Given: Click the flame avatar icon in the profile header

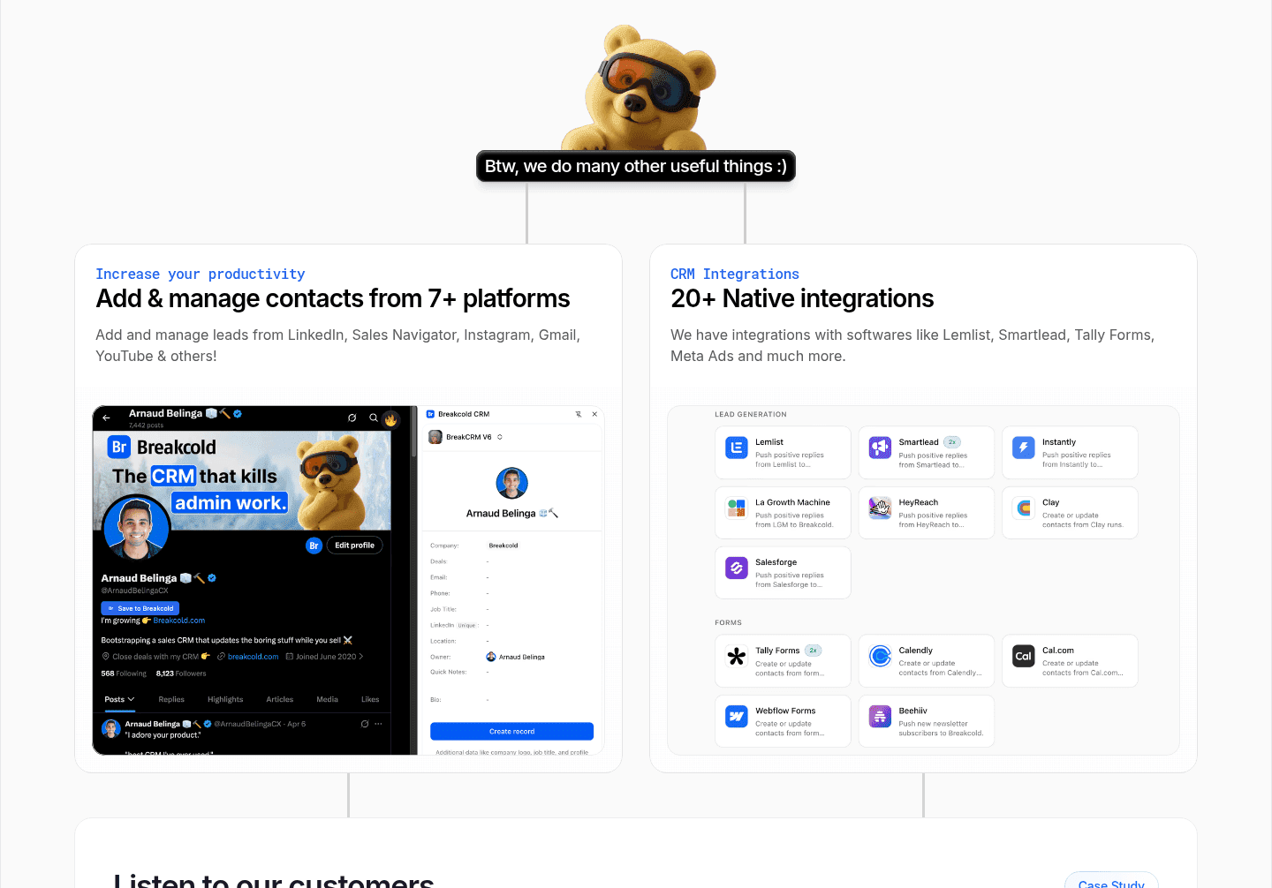Looking at the screenshot, I should (390, 419).
